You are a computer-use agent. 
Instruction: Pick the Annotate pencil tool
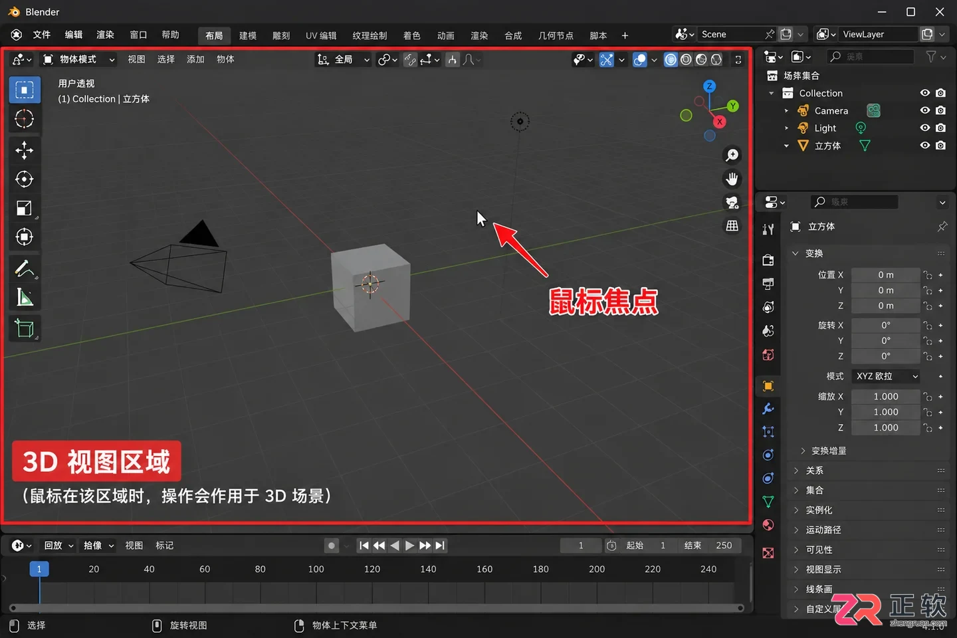click(25, 268)
